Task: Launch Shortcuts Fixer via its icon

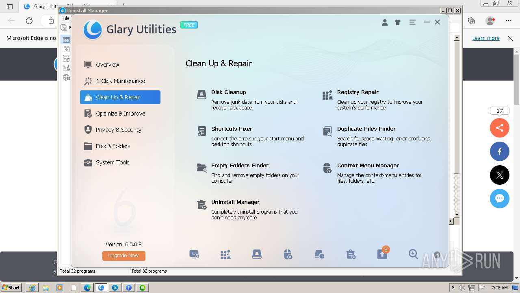Action: tap(201, 131)
